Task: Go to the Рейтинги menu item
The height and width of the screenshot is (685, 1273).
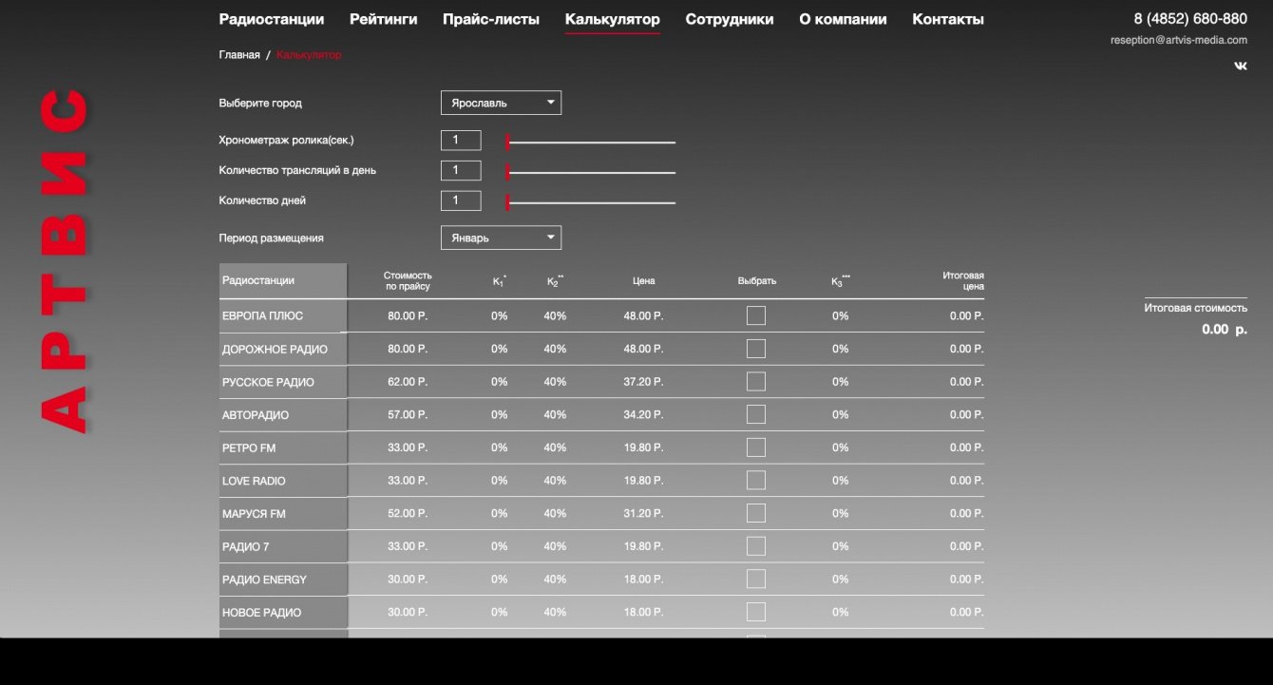Action: click(x=384, y=19)
